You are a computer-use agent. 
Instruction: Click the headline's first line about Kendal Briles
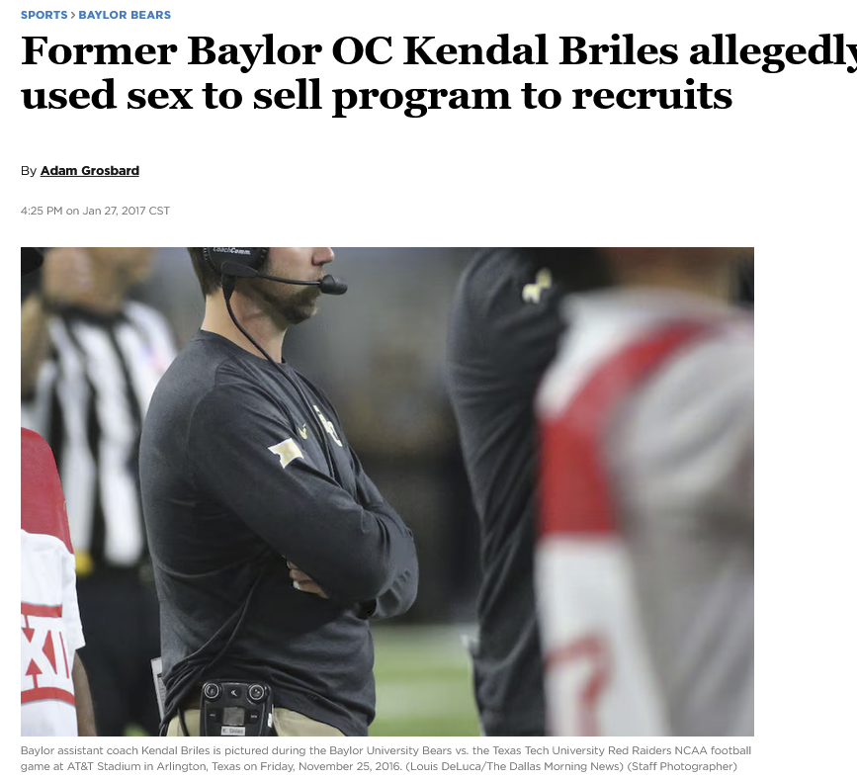[x=435, y=51]
